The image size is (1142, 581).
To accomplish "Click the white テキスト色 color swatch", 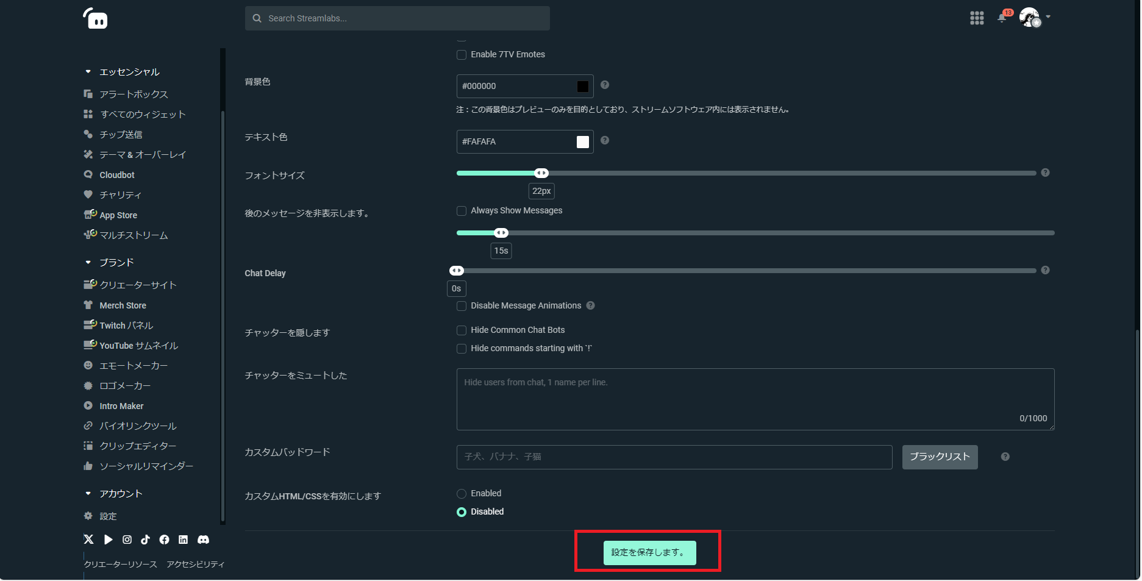I will pyautogui.click(x=583, y=141).
